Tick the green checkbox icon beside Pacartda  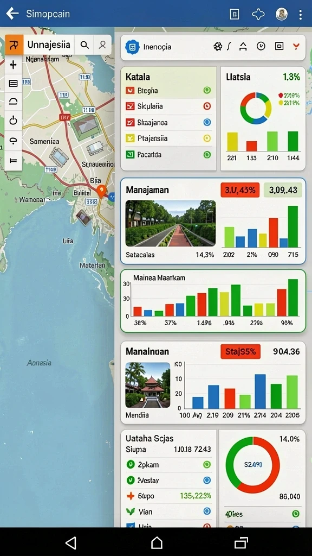click(130, 155)
